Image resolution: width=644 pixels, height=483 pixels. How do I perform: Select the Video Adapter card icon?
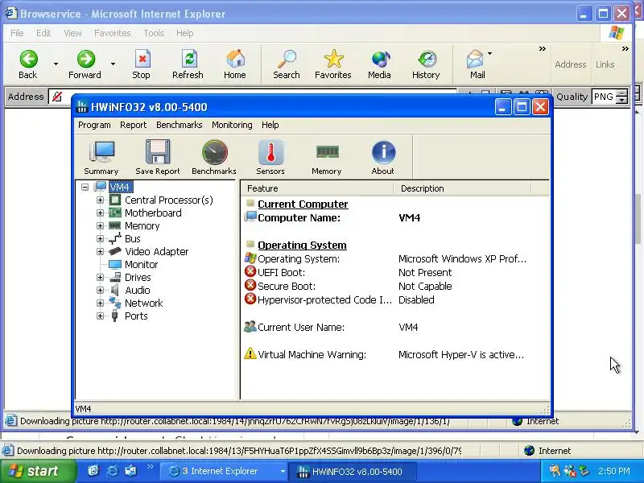click(x=115, y=251)
